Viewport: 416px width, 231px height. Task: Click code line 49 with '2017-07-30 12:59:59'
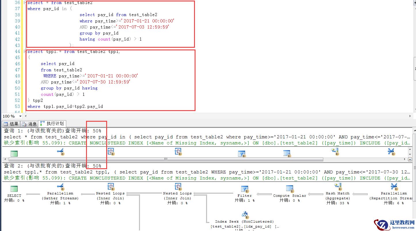pos(86,82)
